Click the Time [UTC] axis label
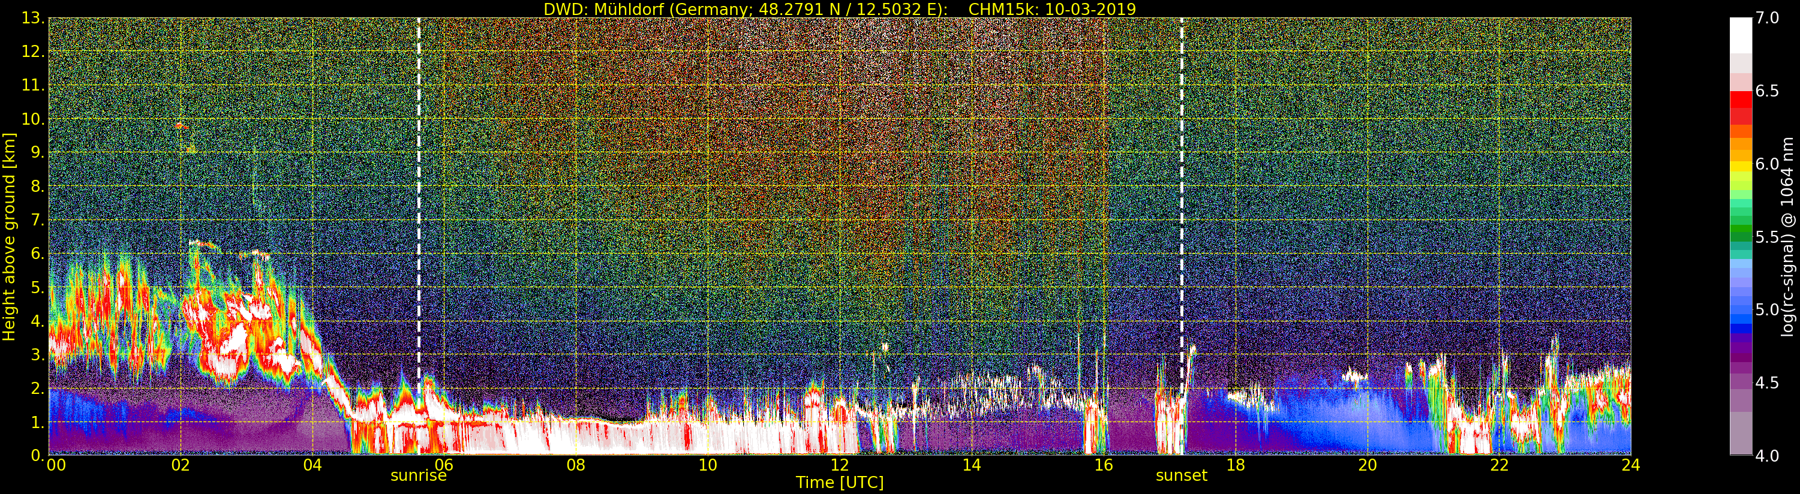 pos(839,483)
